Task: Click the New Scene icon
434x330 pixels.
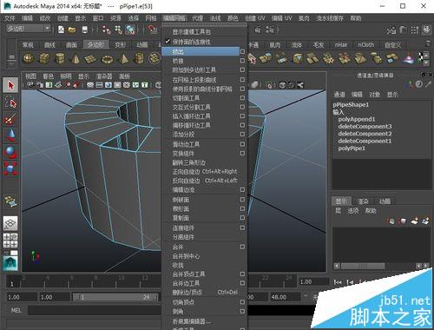Action: (61, 30)
